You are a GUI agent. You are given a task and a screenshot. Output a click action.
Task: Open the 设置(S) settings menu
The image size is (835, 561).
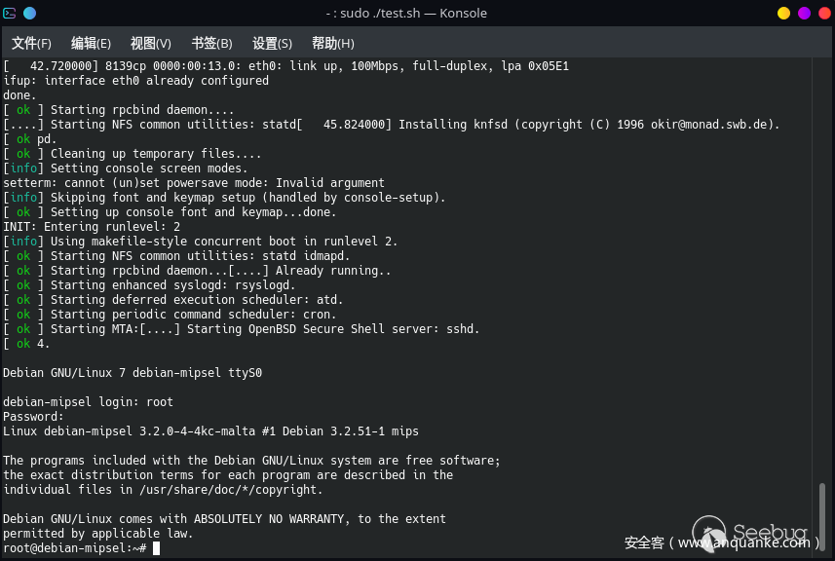[272, 43]
